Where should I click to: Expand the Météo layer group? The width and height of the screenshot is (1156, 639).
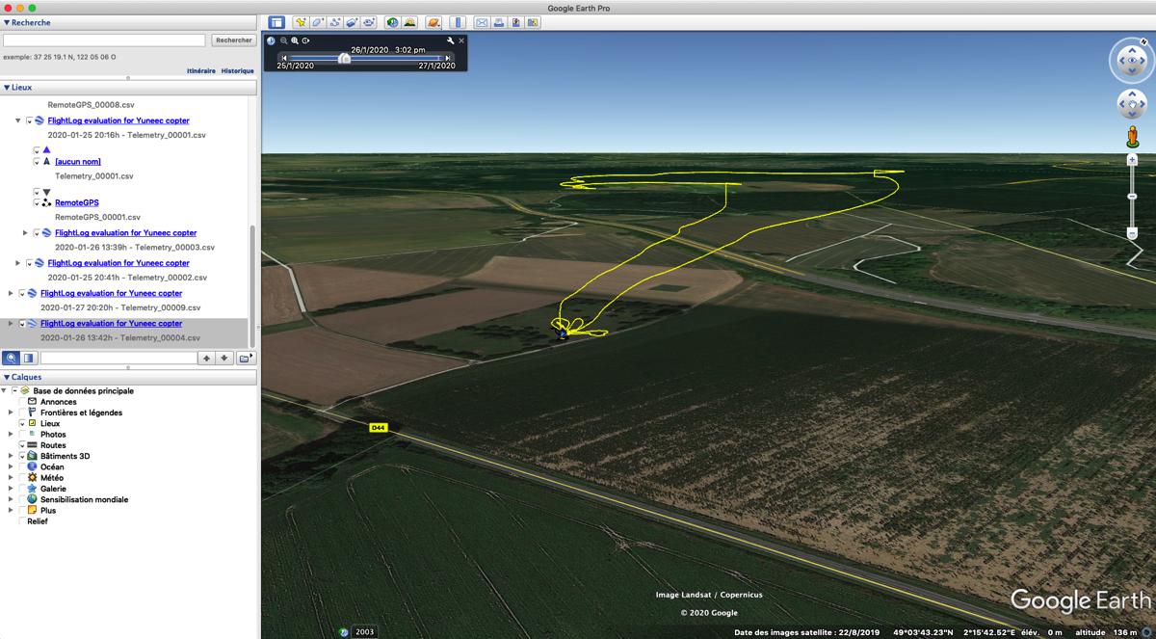pyautogui.click(x=11, y=478)
